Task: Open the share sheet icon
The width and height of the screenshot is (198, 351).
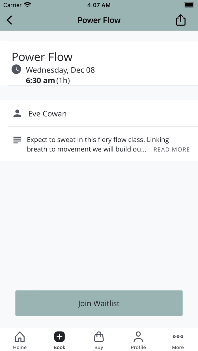Action: 180,20
